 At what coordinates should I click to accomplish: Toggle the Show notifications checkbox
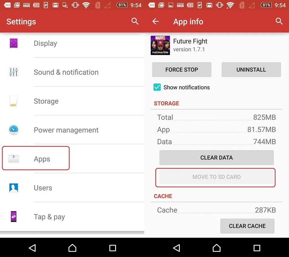[157, 87]
